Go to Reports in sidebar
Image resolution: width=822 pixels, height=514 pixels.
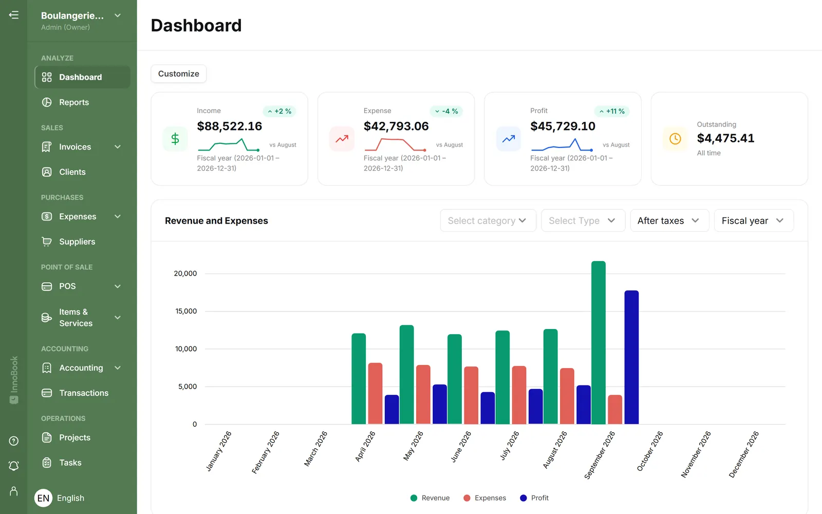82,102
